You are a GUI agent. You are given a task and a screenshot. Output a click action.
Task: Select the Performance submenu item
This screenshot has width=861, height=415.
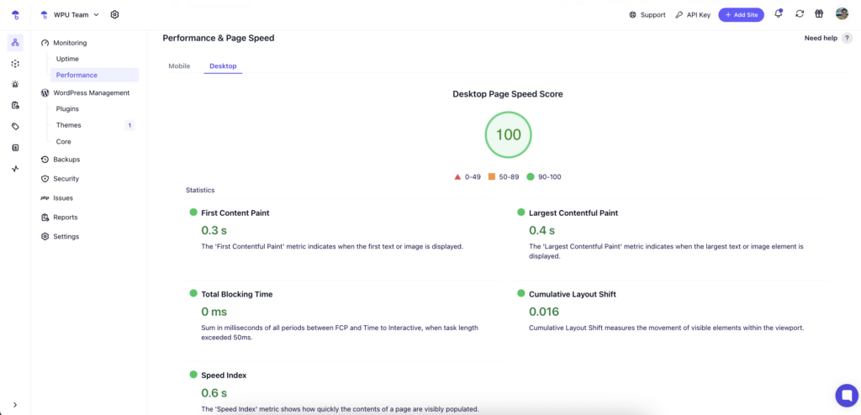click(x=94, y=75)
